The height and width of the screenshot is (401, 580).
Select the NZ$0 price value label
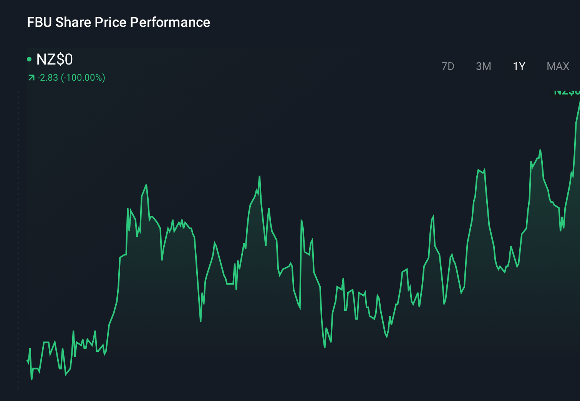click(x=55, y=60)
